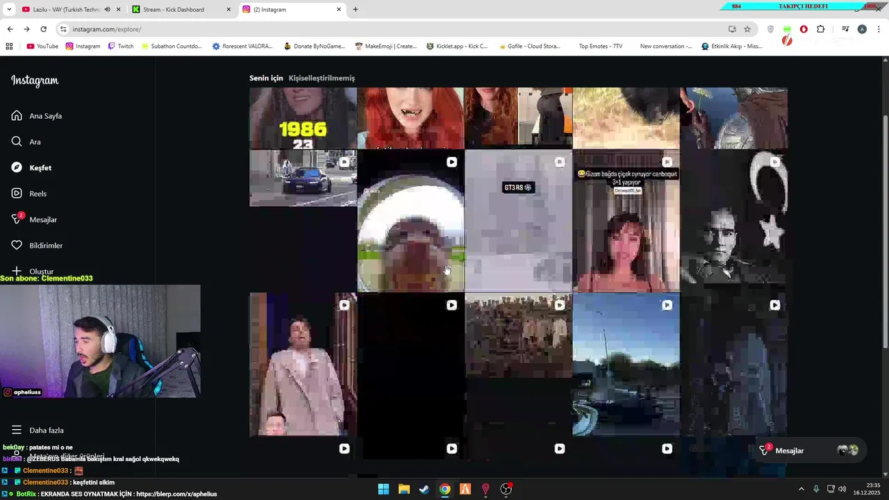Open the Windows Start menu
Image resolution: width=889 pixels, height=500 pixels.
pos(383,489)
